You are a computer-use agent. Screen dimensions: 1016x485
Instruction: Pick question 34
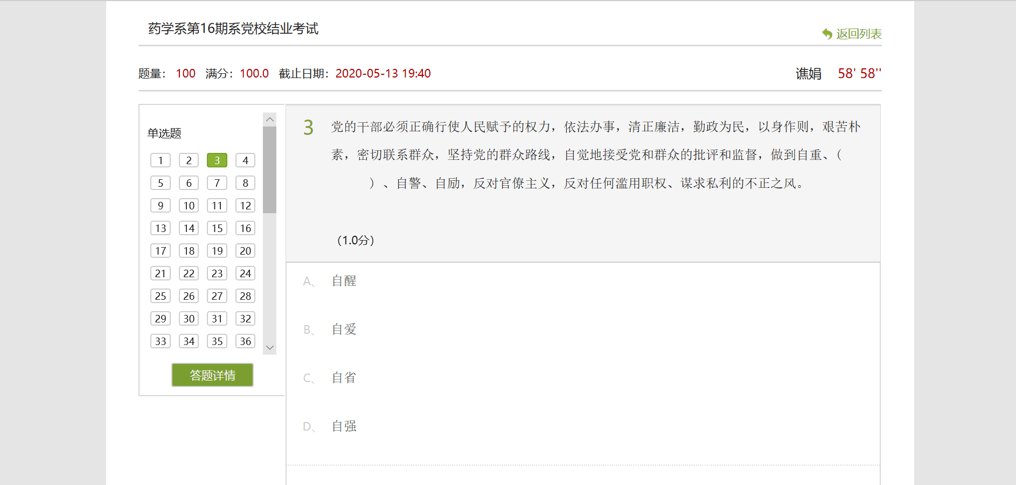189,341
